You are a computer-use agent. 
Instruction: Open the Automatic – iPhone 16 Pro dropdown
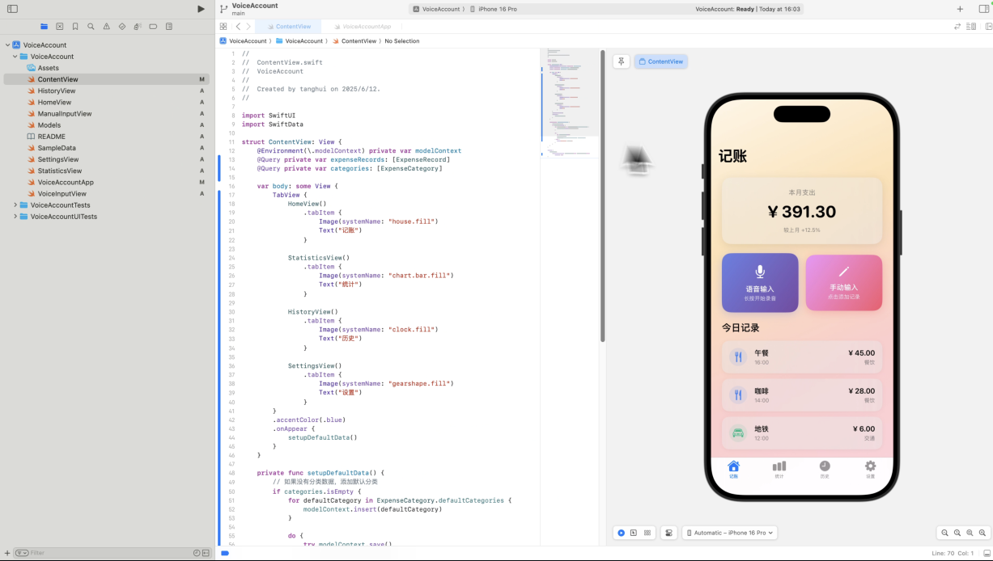[x=730, y=533]
